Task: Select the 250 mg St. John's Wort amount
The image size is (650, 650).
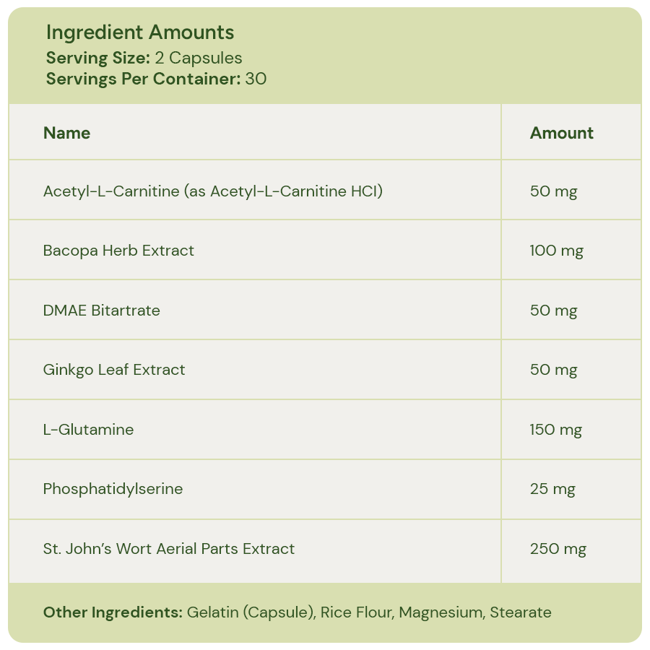Action: point(558,549)
